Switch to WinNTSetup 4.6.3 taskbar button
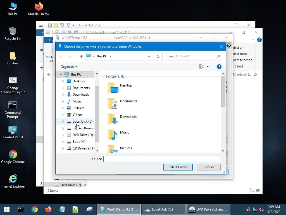The height and width of the screenshot is (215, 286). (119, 209)
